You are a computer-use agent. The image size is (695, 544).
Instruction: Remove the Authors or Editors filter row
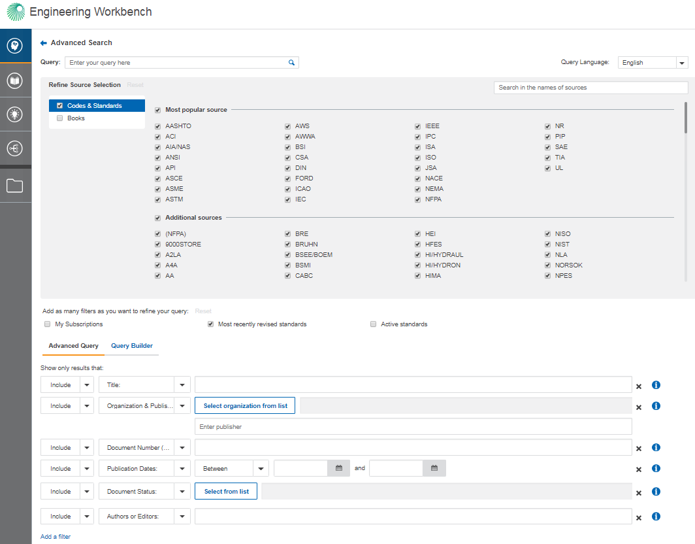click(639, 518)
